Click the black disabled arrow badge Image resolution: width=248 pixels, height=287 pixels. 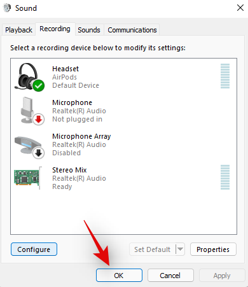(x=38, y=153)
